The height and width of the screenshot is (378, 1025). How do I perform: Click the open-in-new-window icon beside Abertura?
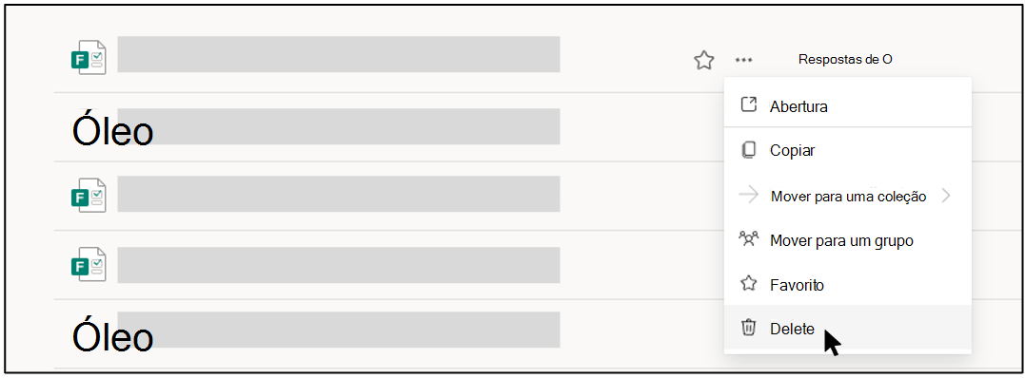748,105
